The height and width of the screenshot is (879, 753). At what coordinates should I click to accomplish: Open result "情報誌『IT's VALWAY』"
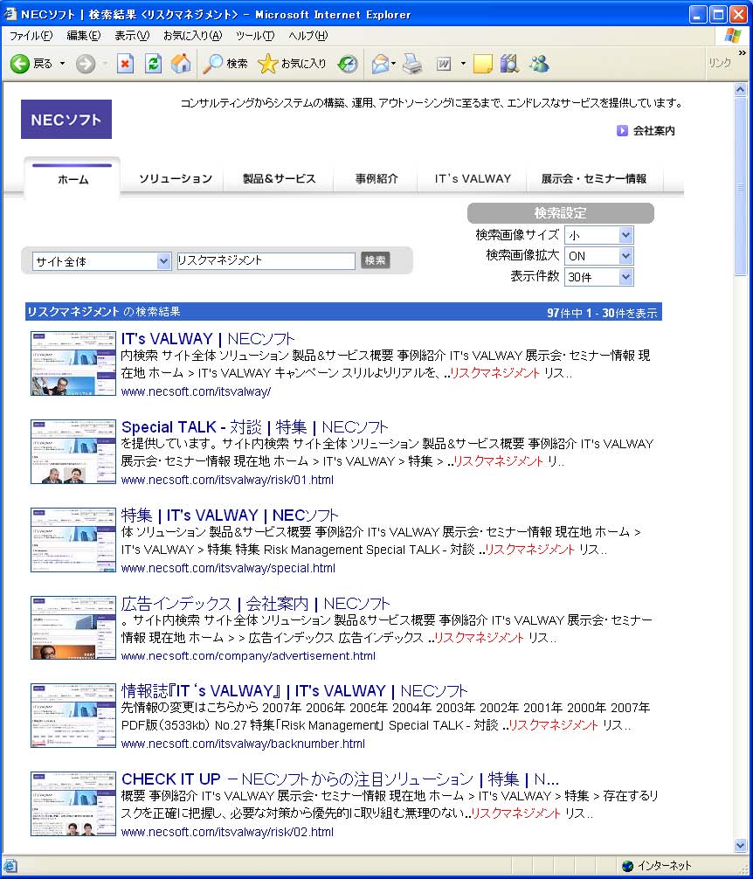tap(294, 690)
